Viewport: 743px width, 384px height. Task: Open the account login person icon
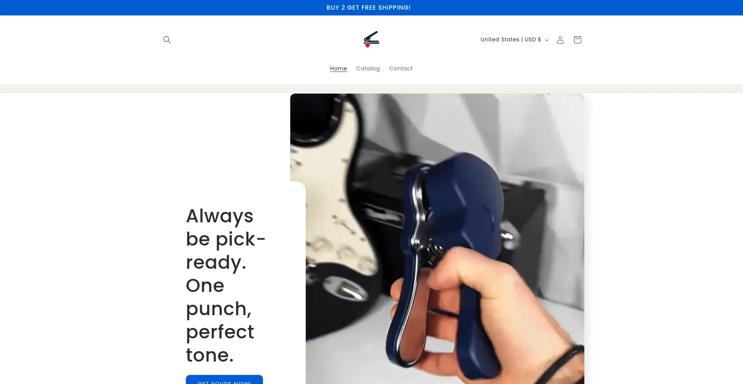pyautogui.click(x=560, y=40)
